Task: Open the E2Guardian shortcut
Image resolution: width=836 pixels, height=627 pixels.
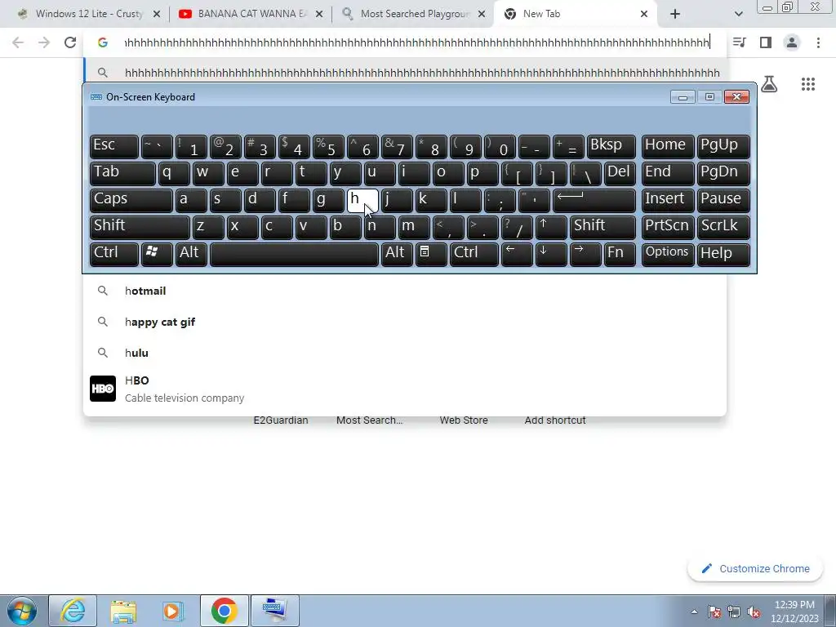Action: (281, 420)
